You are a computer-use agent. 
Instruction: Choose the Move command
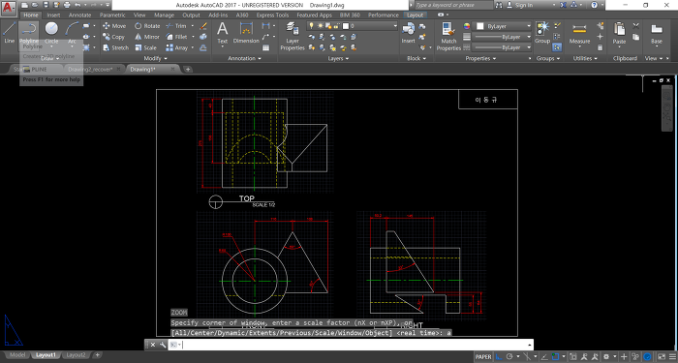pyautogui.click(x=114, y=26)
